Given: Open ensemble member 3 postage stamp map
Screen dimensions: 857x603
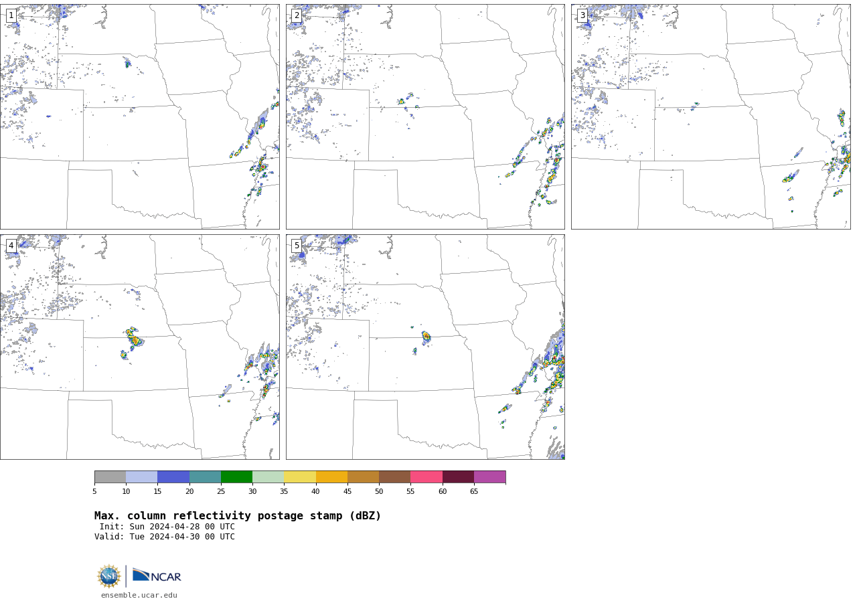Looking at the screenshot, I should (710, 116).
